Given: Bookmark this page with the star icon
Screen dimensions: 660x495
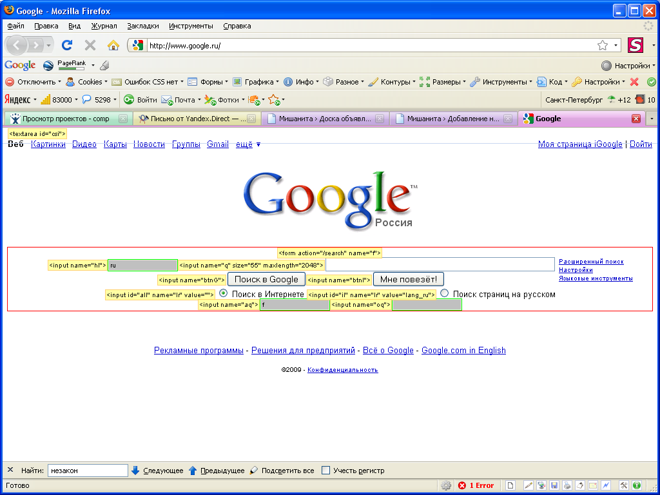Looking at the screenshot, I should [603, 45].
